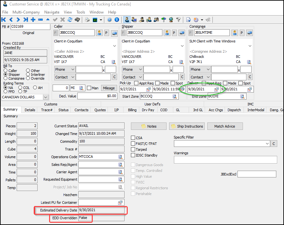
Task: Open the binoculars find tool
Action: click(x=77, y=20)
